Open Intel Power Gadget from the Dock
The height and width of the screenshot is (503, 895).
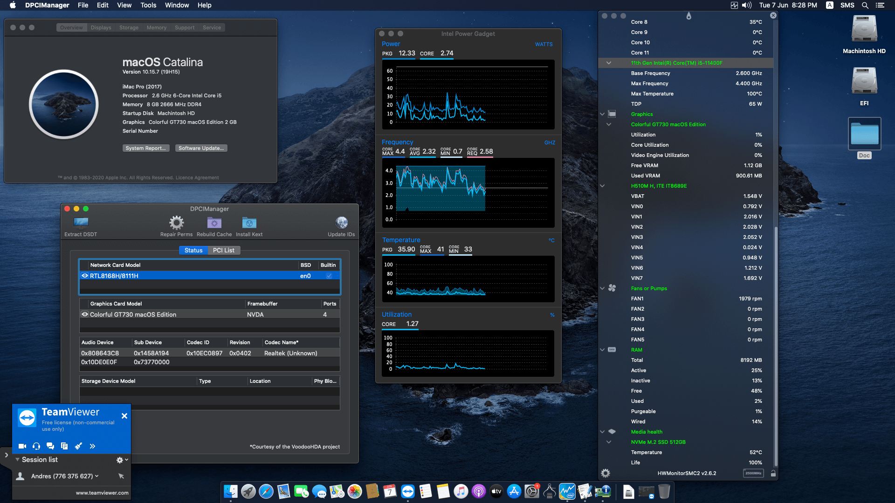(x=567, y=491)
